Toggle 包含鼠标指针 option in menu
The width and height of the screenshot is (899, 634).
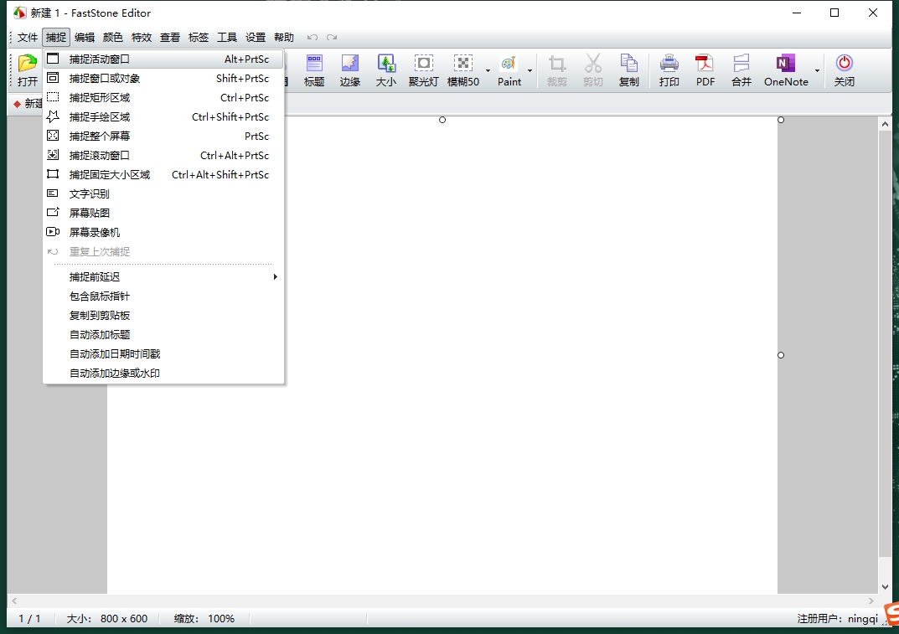pyautogui.click(x=100, y=296)
